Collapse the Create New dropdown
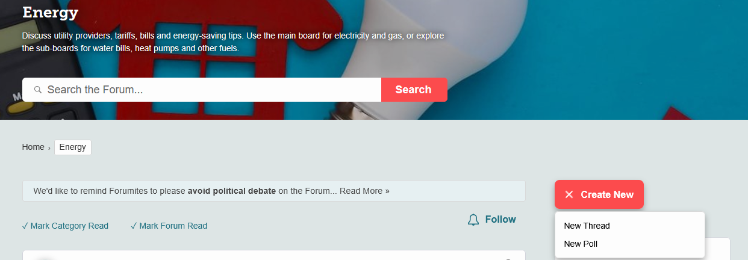The width and height of the screenshot is (748, 260). coord(599,194)
